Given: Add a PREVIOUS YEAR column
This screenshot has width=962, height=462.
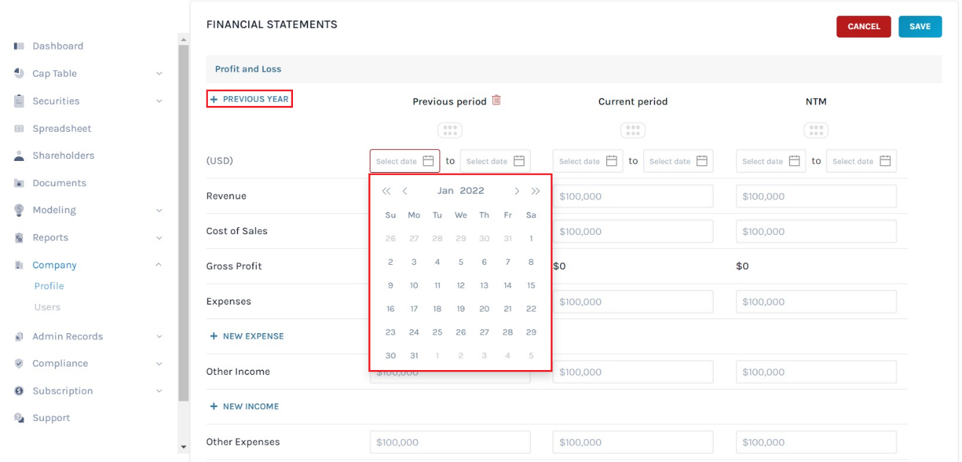Looking at the screenshot, I should tap(249, 99).
